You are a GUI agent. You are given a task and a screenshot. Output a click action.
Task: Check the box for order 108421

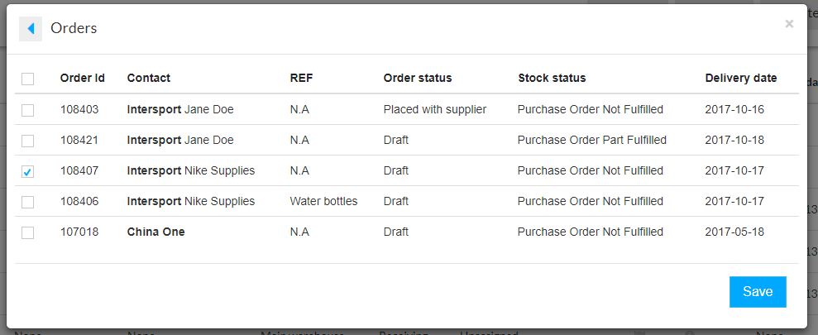[x=27, y=141]
